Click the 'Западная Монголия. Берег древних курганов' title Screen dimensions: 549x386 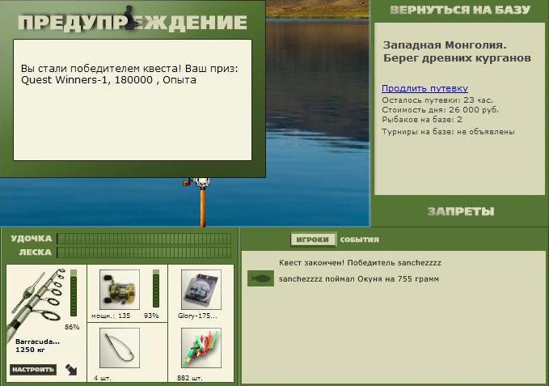(457, 52)
